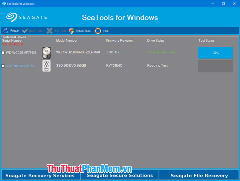The image size is (240, 181).
Task: Click model SSD 860 EVO 250GB
Action: click(x=71, y=65)
